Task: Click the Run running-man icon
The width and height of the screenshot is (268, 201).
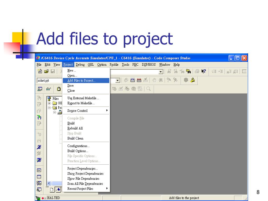Action: (x=39, y=147)
